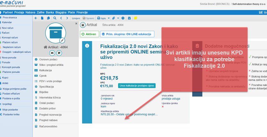Create a new document with the page icon
Screen dimensions: 267x137
pyautogui.click(x=42, y=18)
